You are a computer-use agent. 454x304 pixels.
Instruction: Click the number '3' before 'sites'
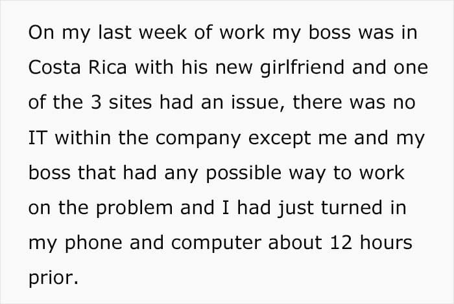click(96, 102)
